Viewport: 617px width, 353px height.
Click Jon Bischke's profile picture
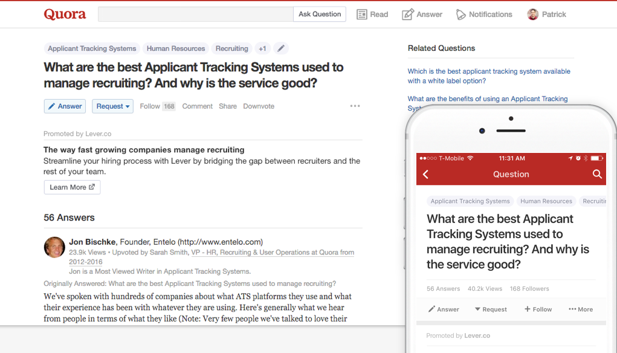click(x=54, y=247)
